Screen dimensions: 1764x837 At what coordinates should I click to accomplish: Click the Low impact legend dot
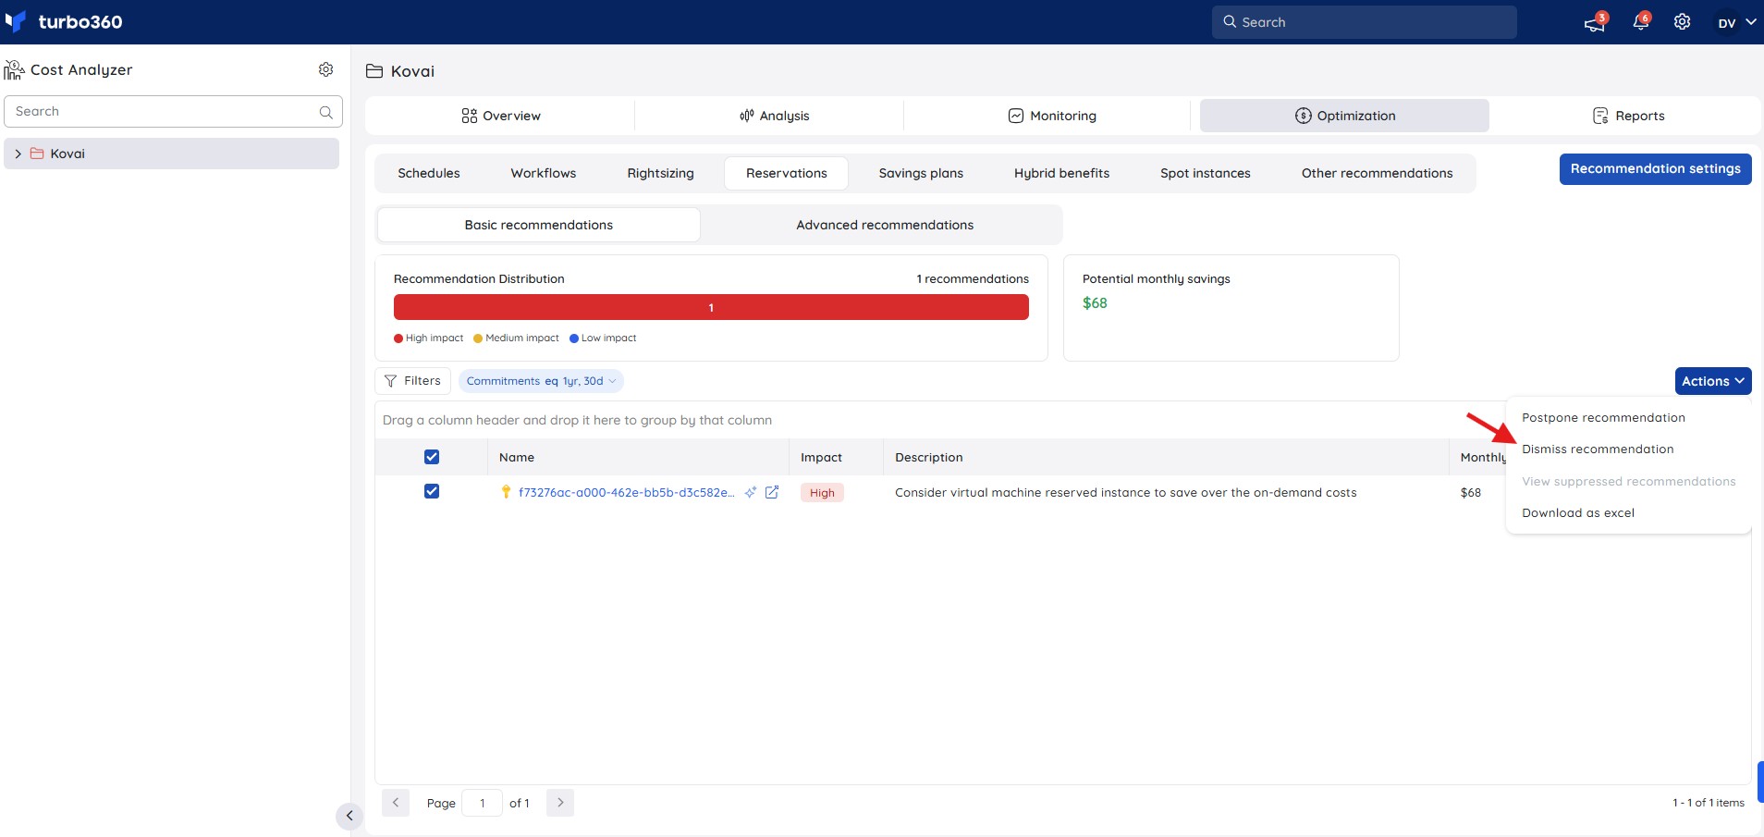pos(574,338)
